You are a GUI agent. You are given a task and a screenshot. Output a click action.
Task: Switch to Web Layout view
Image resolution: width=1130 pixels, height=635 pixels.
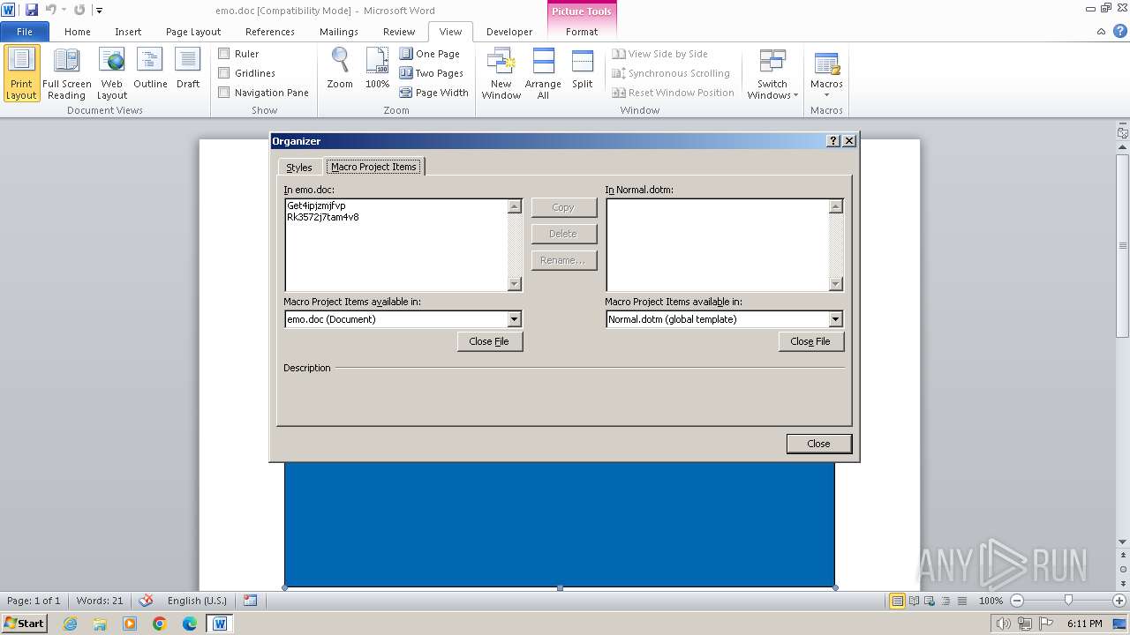pyautogui.click(x=112, y=74)
